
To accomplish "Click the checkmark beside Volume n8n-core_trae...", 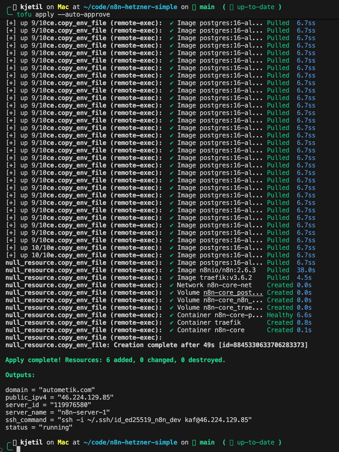I will click(x=171, y=308).
